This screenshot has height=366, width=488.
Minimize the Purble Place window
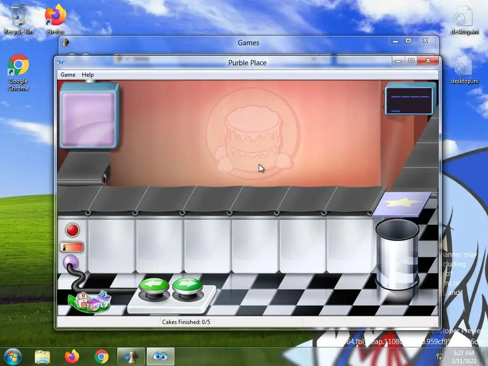point(398,61)
